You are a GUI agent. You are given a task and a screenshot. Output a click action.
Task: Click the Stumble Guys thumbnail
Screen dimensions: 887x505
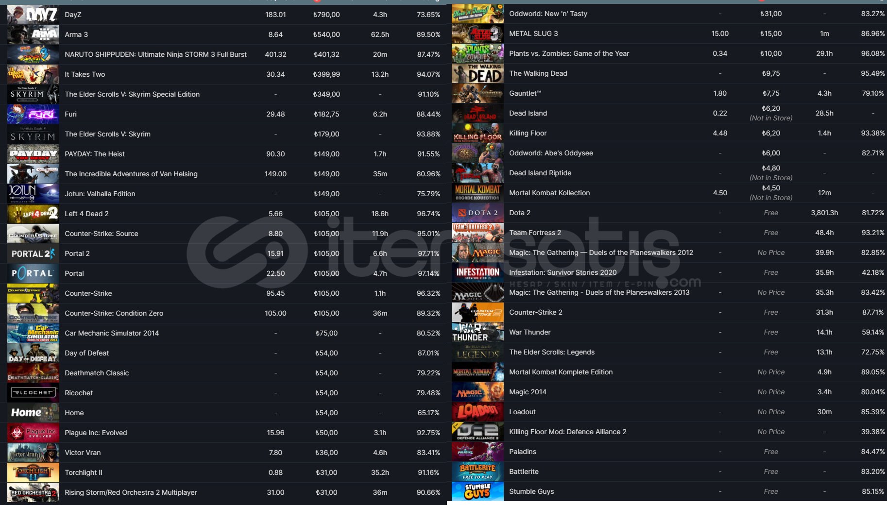click(478, 491)
